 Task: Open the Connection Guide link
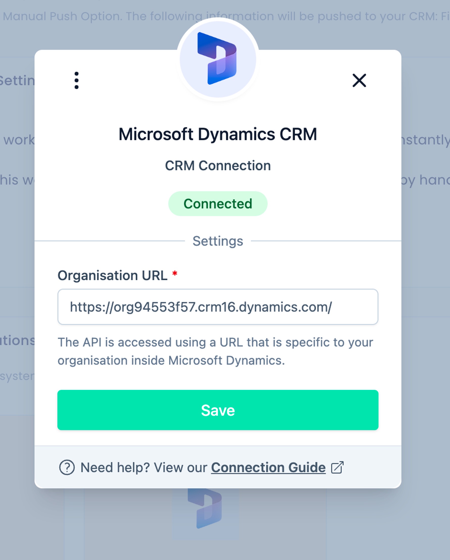tap(268, 467)
